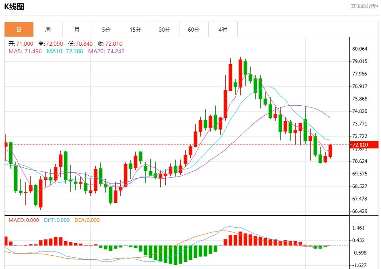Open the 15分 interval tab
Viewport: 381px width, 269px height.
136,30
